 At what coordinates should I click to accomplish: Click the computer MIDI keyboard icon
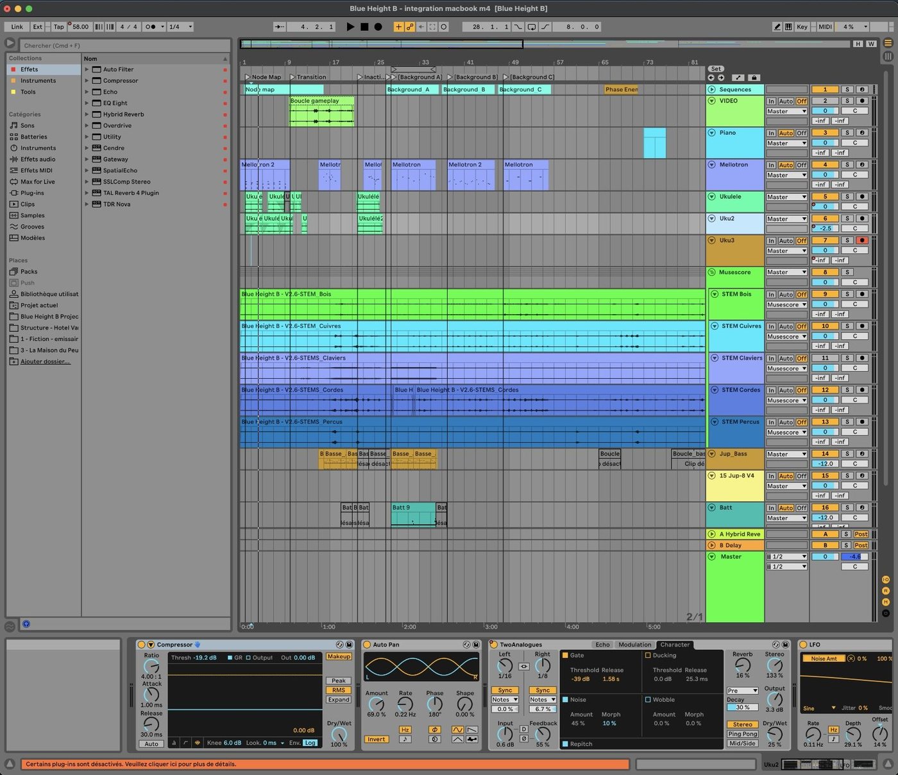(x=788, y=27)
